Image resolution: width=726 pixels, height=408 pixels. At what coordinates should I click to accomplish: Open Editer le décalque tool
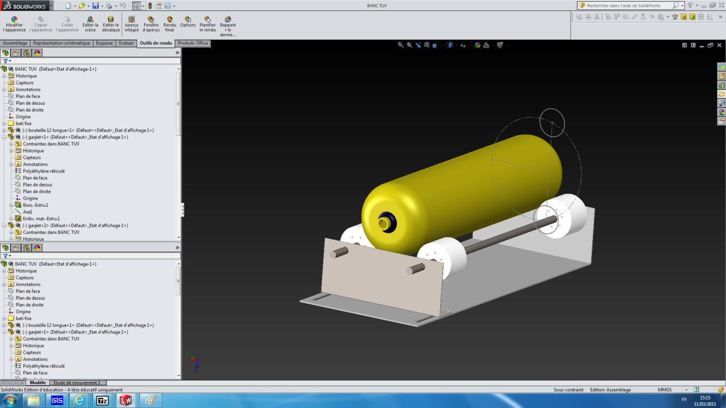[111, 24]
